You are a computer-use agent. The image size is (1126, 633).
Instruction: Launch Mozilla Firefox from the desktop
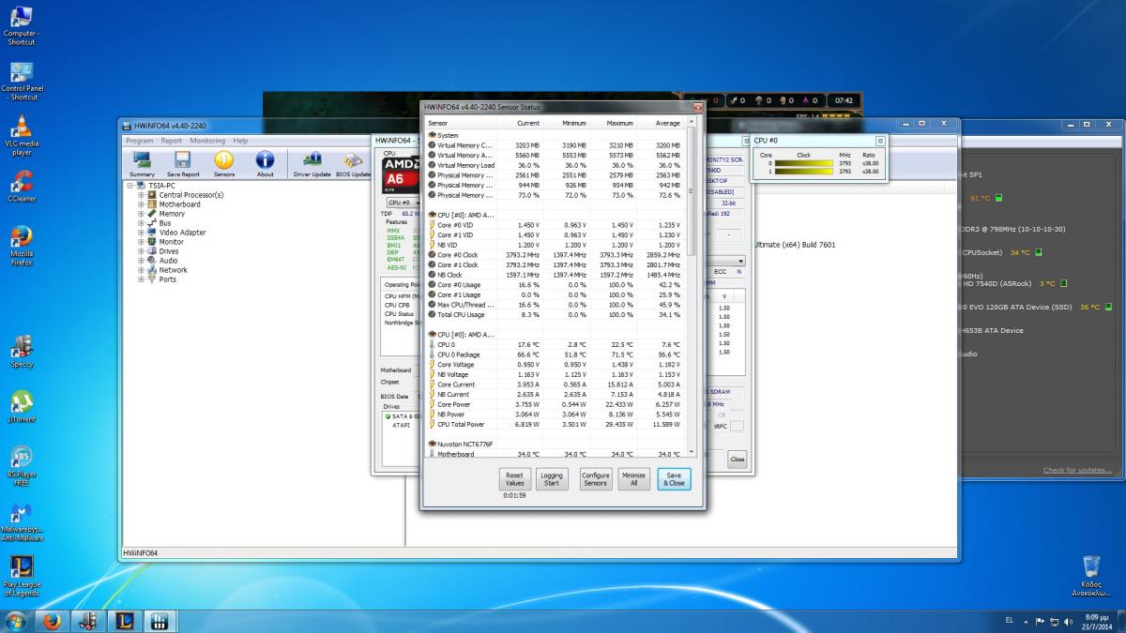pyautogui.click(x=22, y=246)
